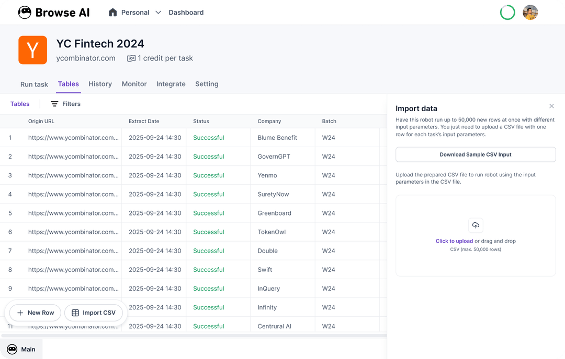Click the orange YC logo thumbnail

(32, 50)
